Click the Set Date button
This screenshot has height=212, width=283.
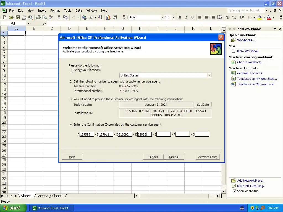pos(203,105)
